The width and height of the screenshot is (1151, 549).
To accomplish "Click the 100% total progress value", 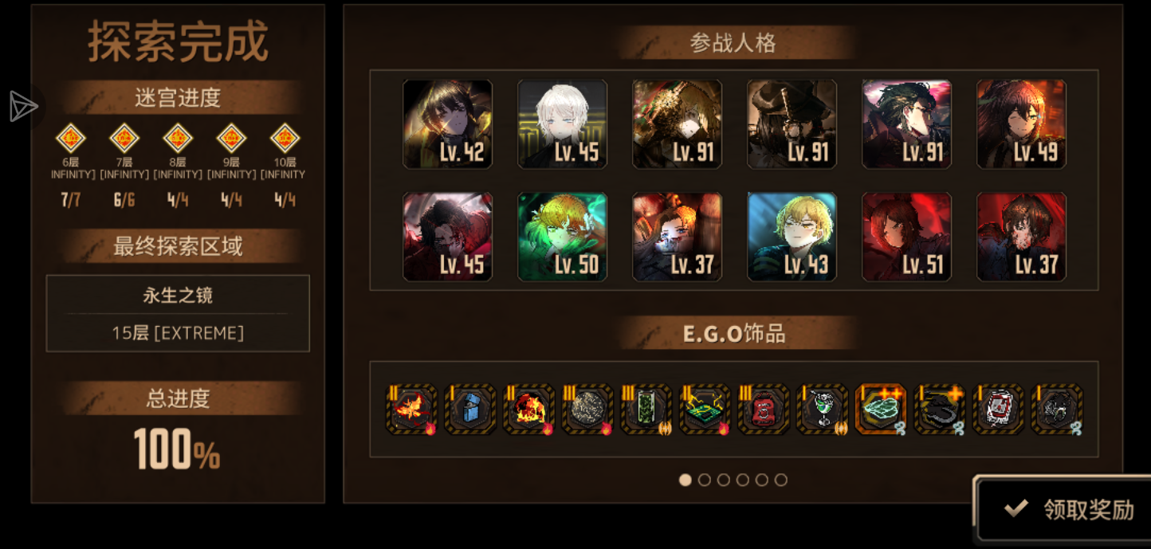I will click(177, 449).
